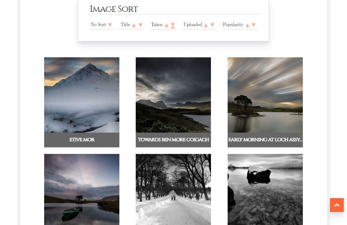Image resolution: width=347 pixels, height=225 pixels.
Task: Click the No Sort down arrow
Action: tap(110, 25)
